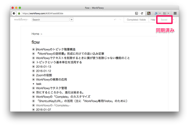Click the S extension toolbar icon
This screenshot has height=126, width=189.
(149, 13)
